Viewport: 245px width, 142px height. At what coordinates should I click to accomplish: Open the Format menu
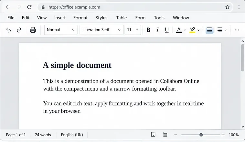(80, 18)
